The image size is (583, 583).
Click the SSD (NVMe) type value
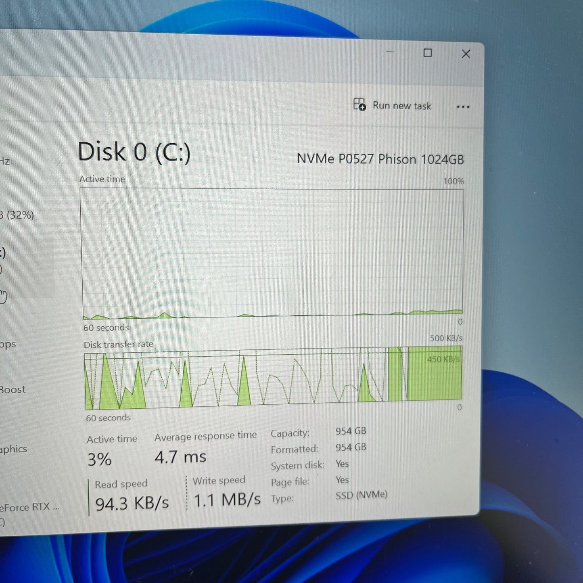click(x=361, y=495)
